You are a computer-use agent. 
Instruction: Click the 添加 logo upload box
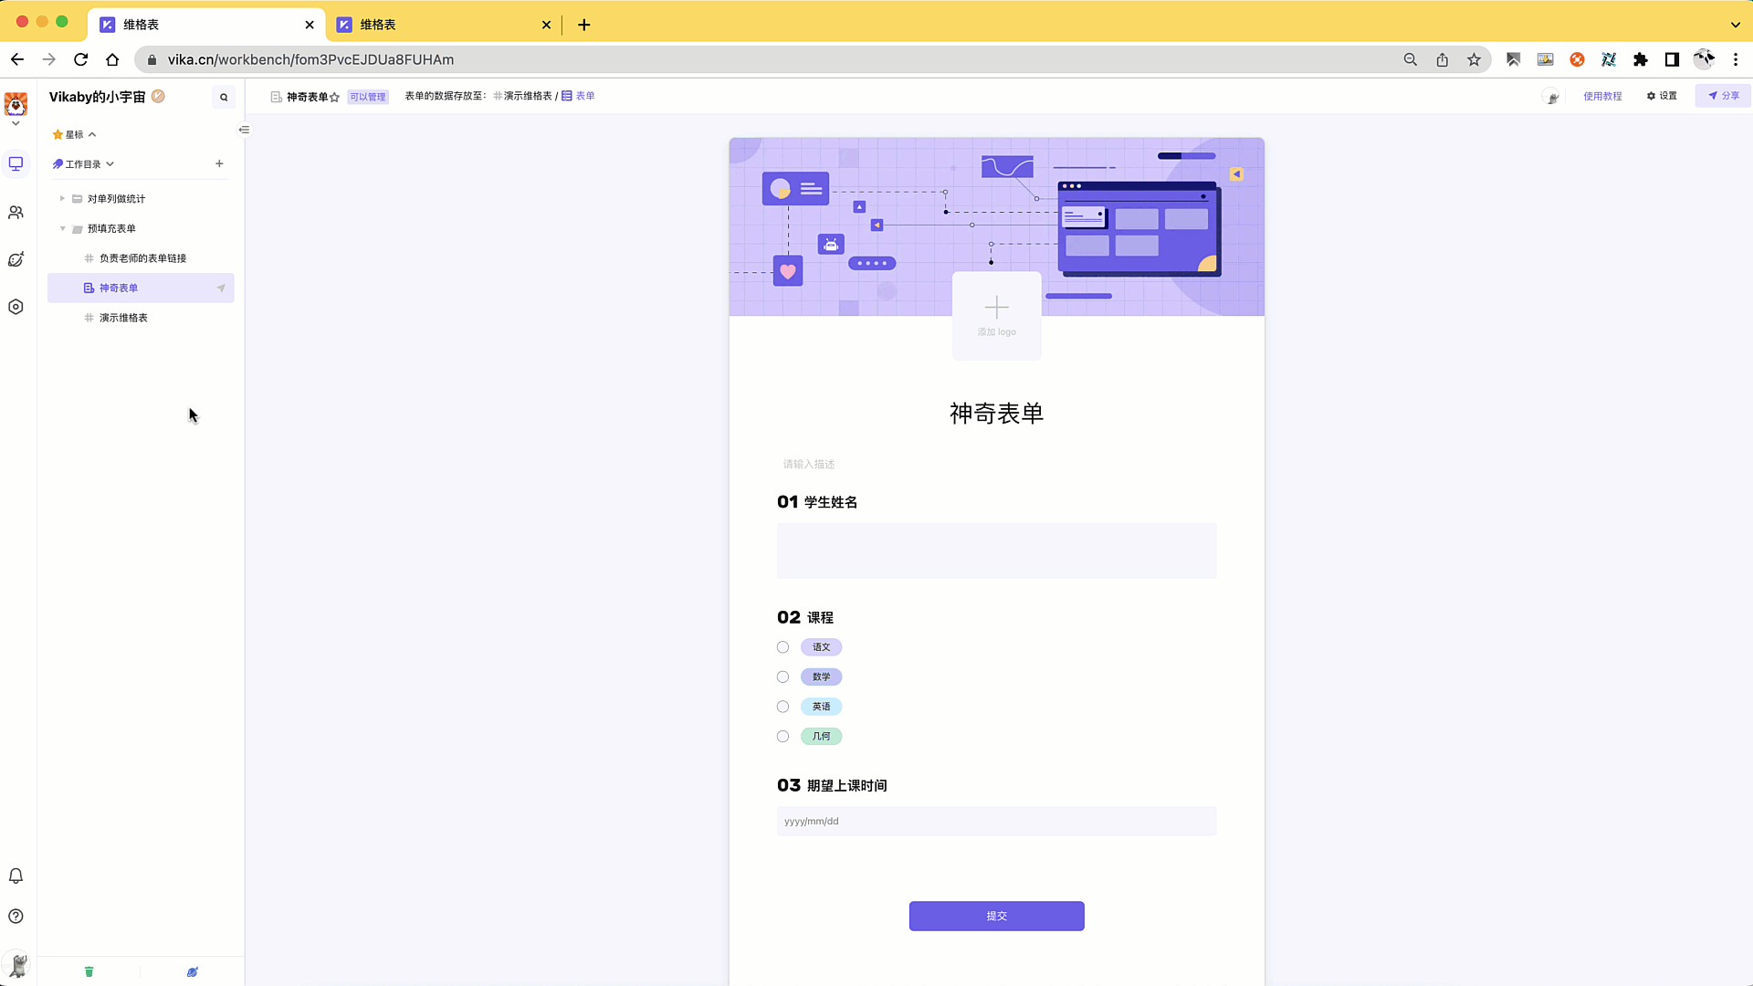[x=996, y=316]
